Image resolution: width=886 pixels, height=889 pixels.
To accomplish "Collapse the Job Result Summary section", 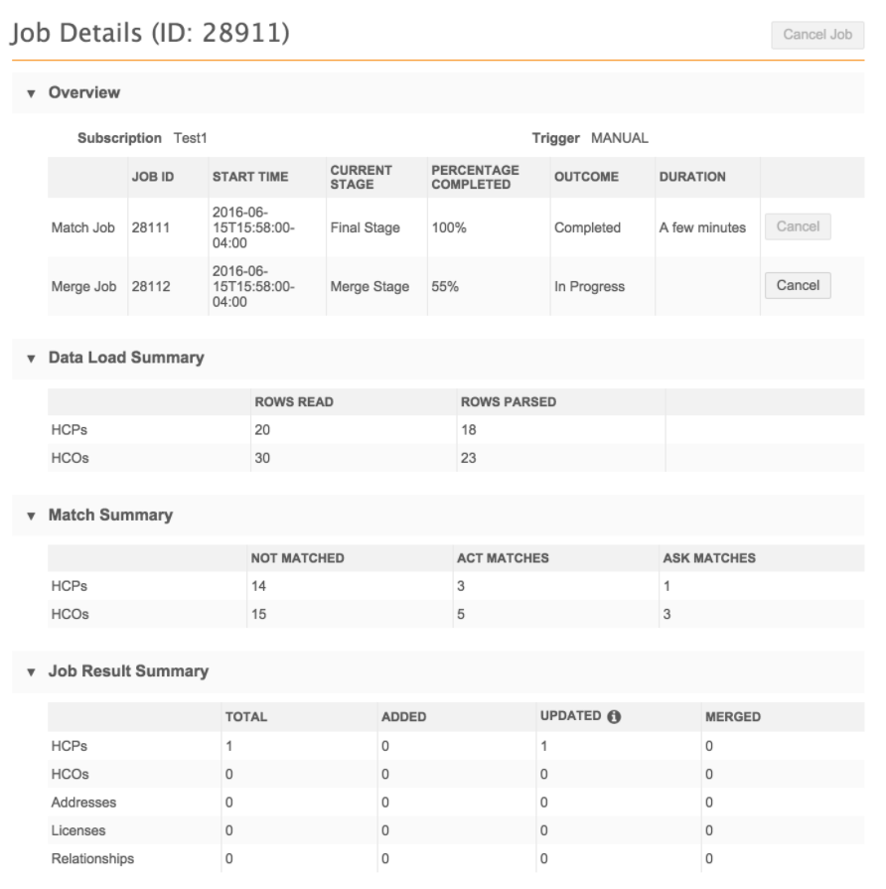I will click(32, 671).
